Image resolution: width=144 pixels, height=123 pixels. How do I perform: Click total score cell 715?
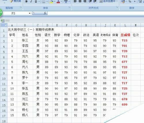pyautogui.click(x=125, y=40)
